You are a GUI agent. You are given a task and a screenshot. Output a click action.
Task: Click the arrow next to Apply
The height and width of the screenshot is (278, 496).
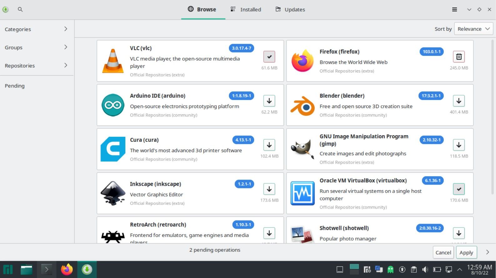(x=487, y=252)
